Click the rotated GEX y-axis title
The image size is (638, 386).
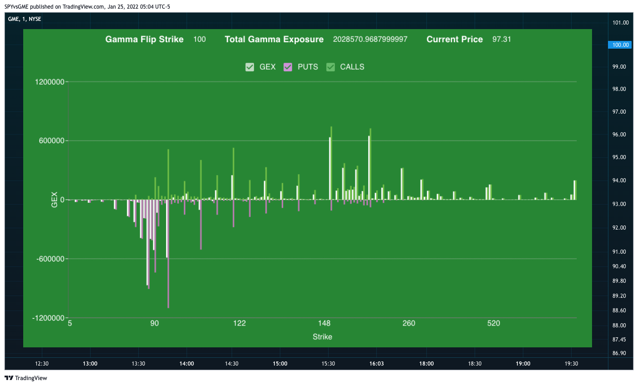tap(55, 200)
